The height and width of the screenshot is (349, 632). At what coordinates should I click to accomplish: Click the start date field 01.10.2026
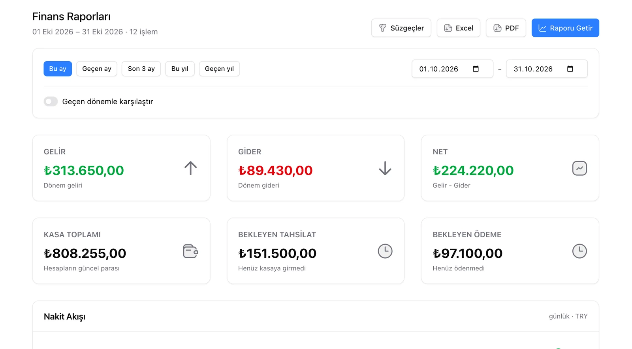[452, 69]
